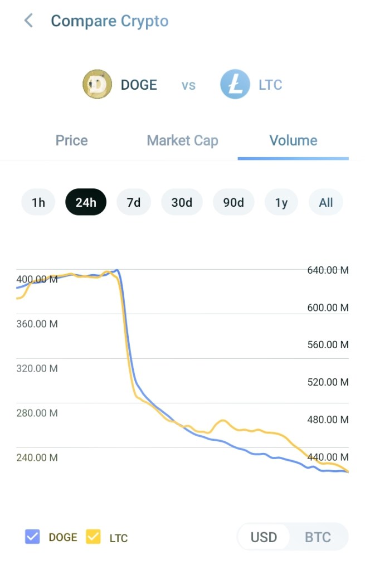Choose the 1h time range
365x570 pixels.
[38, 202]
